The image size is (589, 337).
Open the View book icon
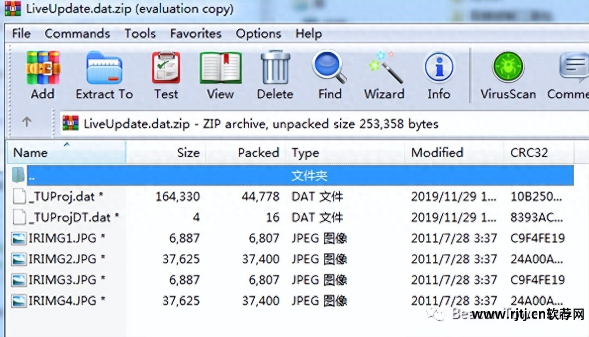coord(220,68)
